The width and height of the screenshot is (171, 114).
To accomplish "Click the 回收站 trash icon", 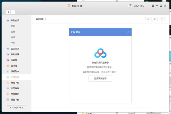I will (8, 66).
